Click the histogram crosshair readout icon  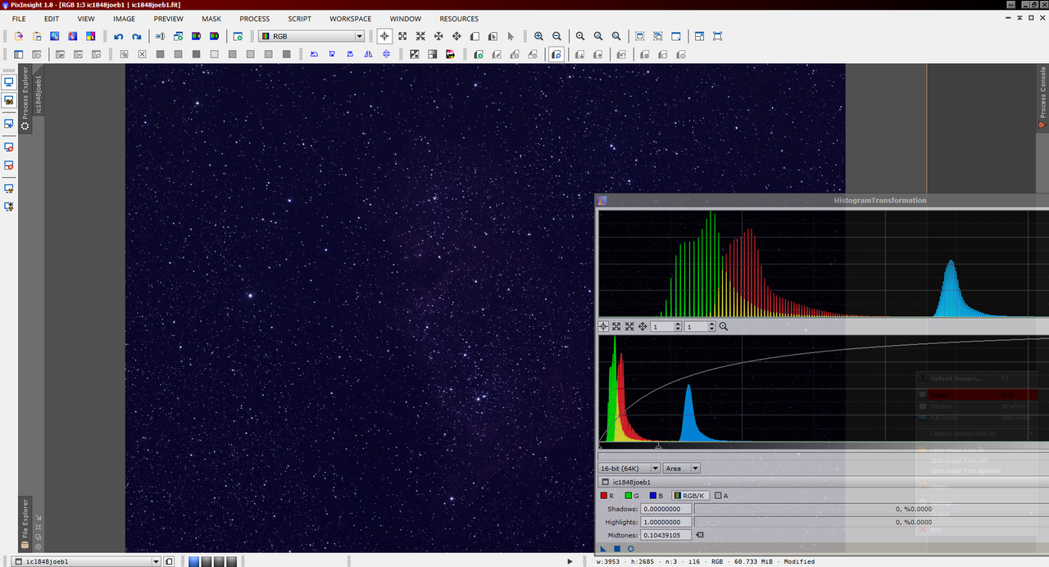click(x=603, y=326)
